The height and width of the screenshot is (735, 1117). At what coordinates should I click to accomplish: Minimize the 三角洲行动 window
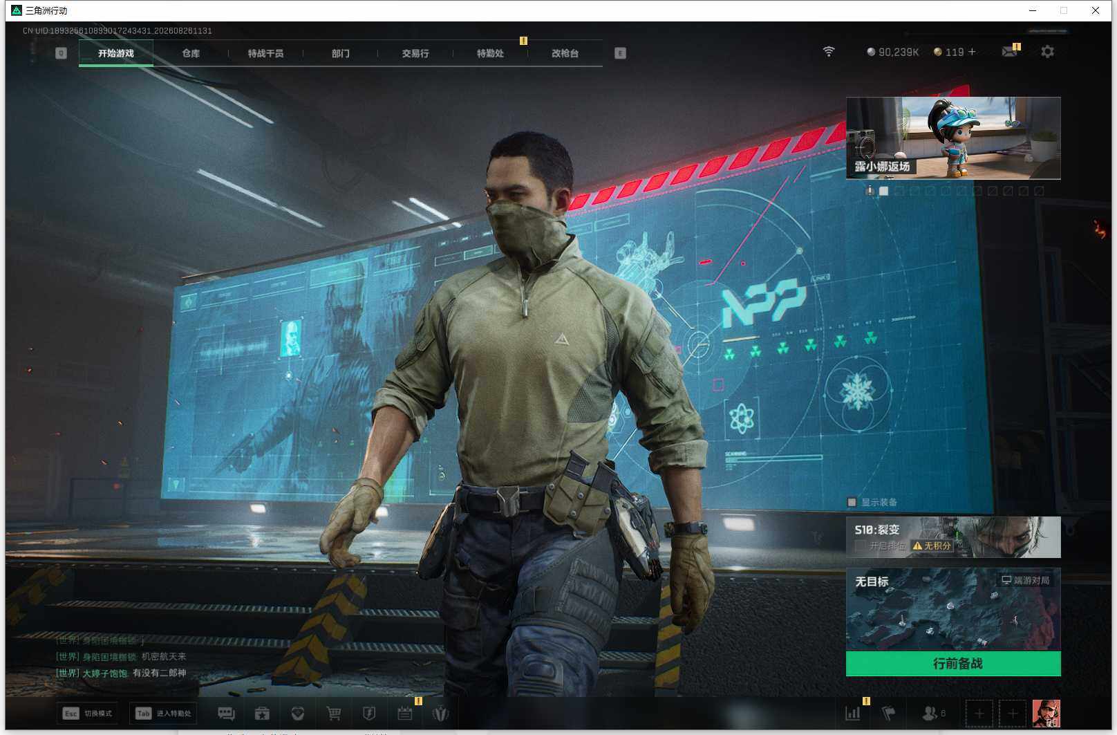click(x=1033, y=10)
